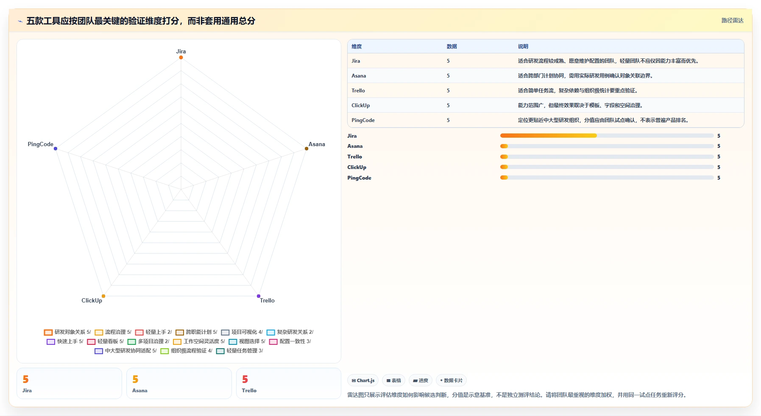Screen dimensions: 761x416
Task: Click the ClickUp data point on radar
Action: tap(103, 296)
